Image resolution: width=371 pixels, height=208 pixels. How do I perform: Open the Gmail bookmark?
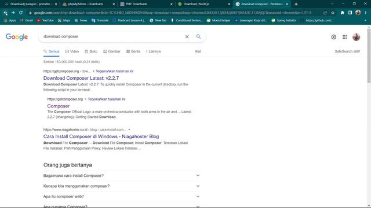point(27,21)
